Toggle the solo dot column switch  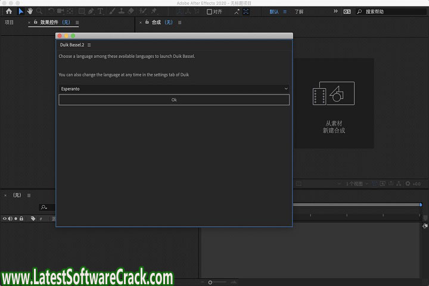coord(16,219)
